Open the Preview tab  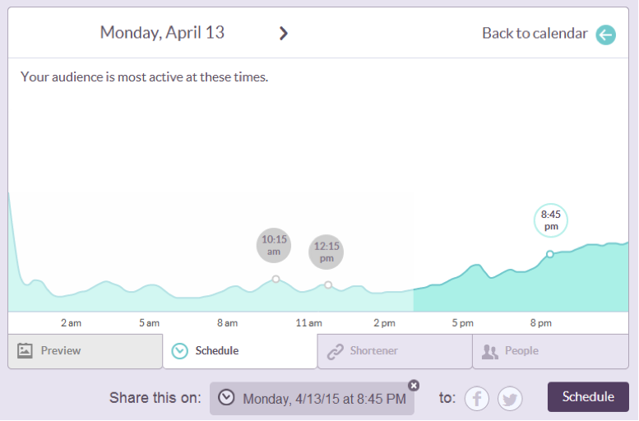pyautogui.click(x=86, y=351)
